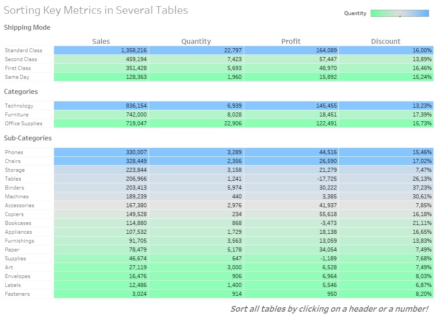Click the Discount column header
This screenshot has width=437, height=321.
(386, 41)
